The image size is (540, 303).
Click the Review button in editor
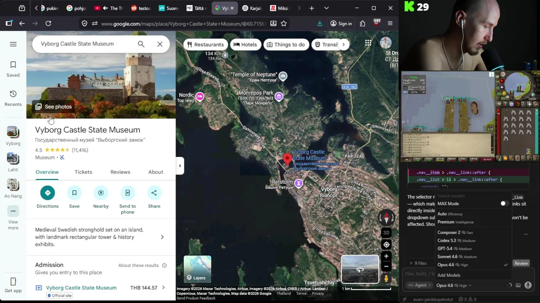pos(521,263)
